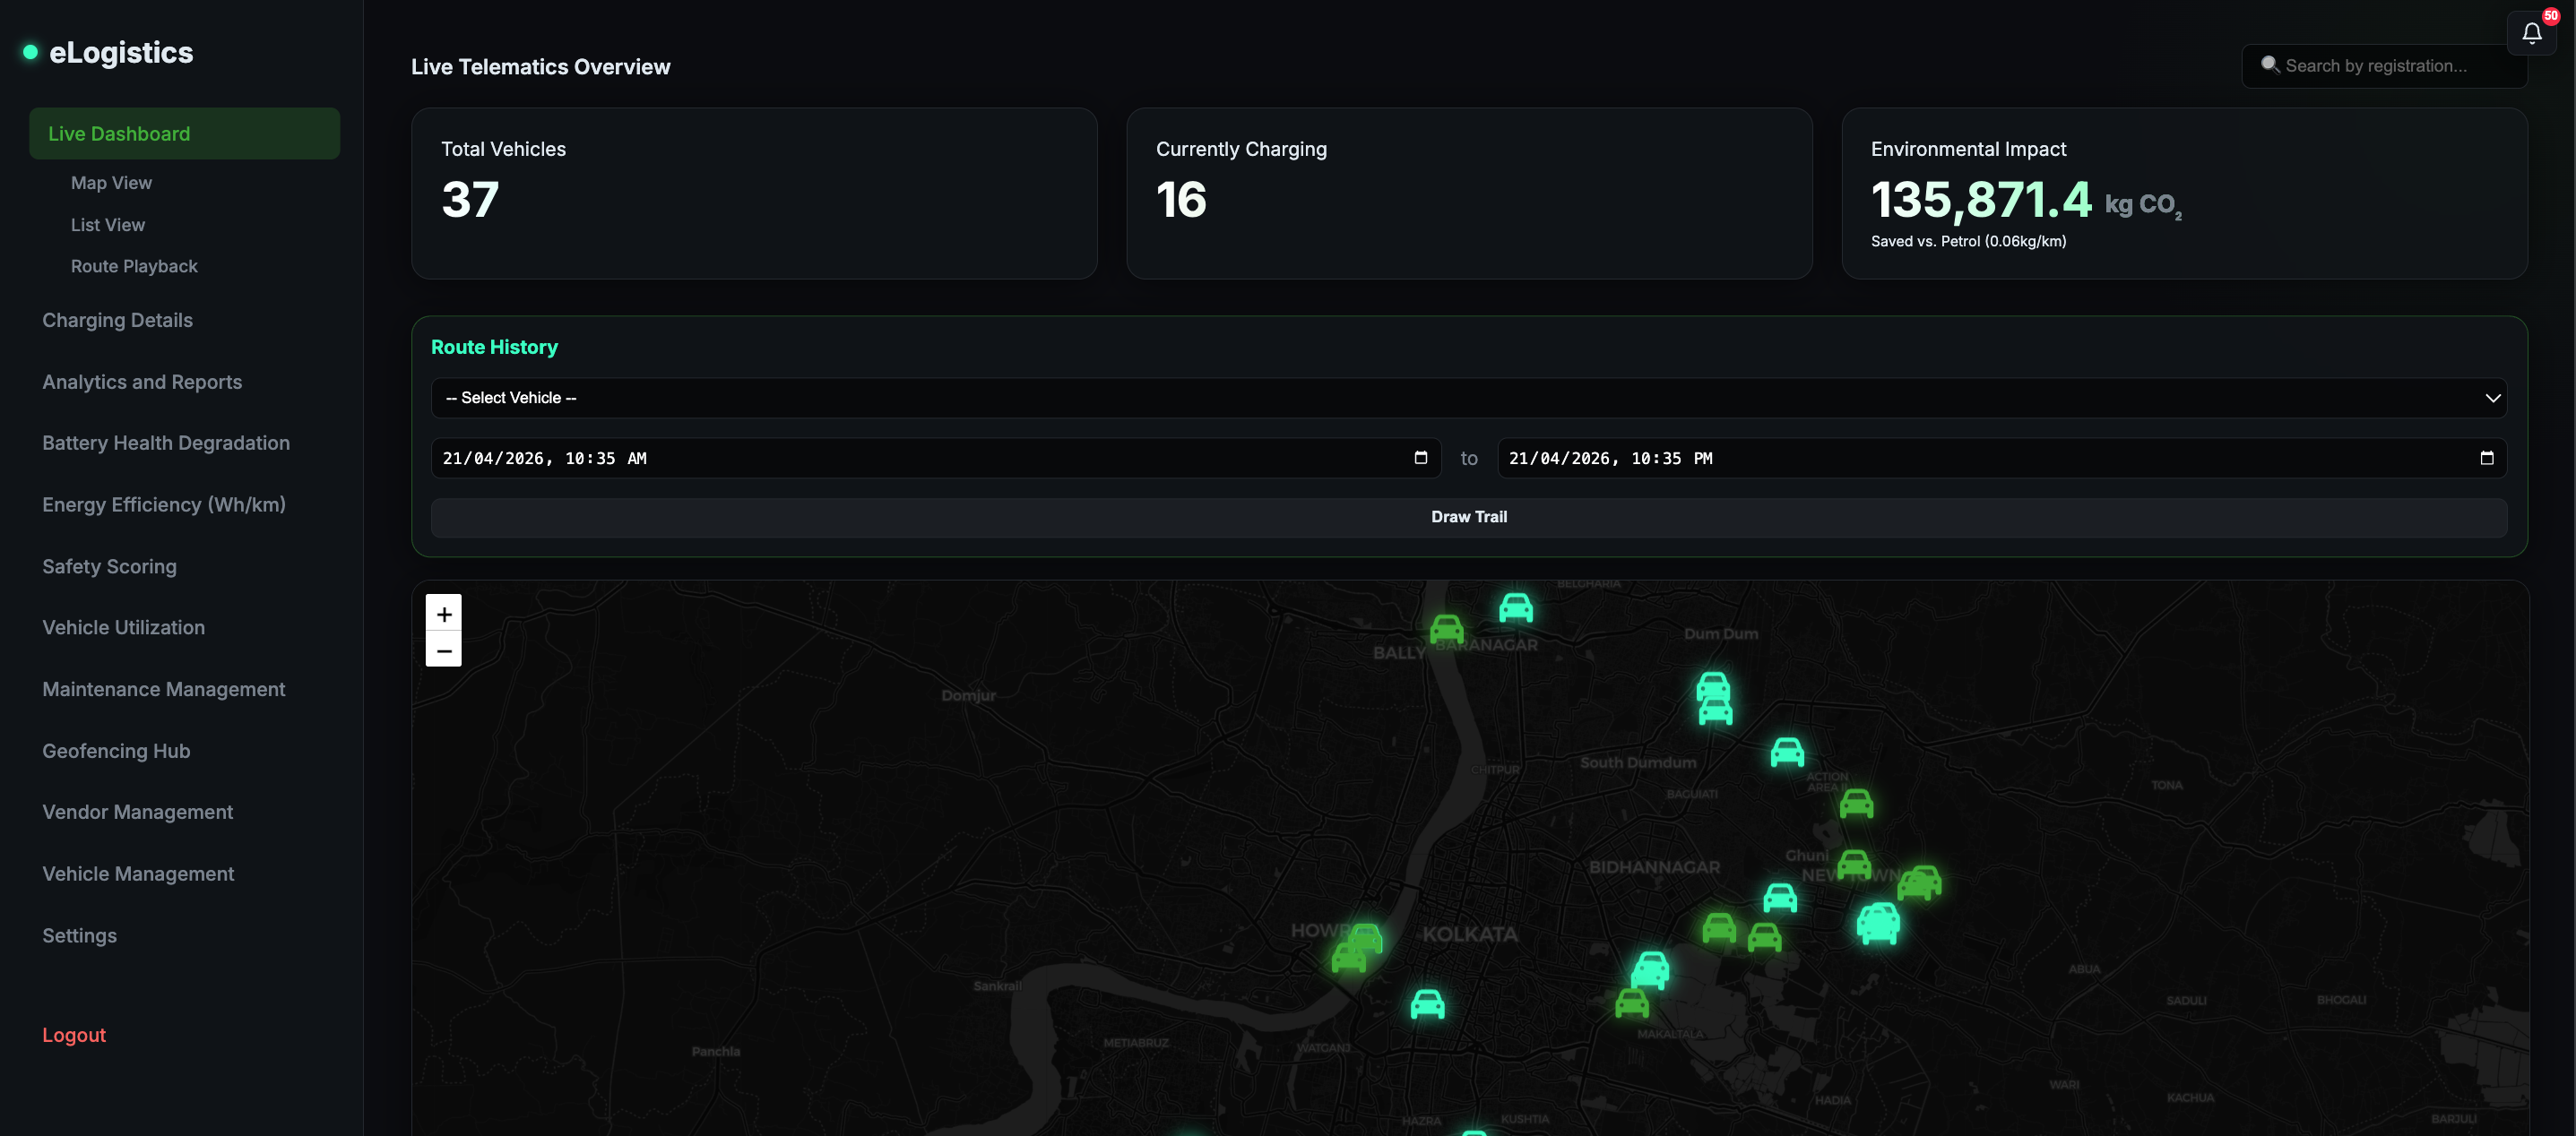
Task: Click the route end date-time field
Action: 2001,458
